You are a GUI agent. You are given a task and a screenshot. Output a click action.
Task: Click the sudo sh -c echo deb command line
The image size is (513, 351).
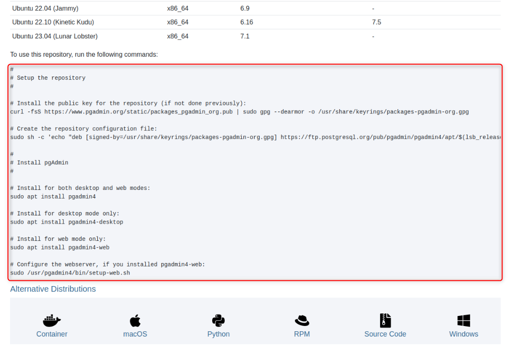tap(255, 137)
